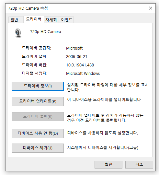
Task: Click the greyed 드라이버 롤백(R) button
Action: pos(38,117)
